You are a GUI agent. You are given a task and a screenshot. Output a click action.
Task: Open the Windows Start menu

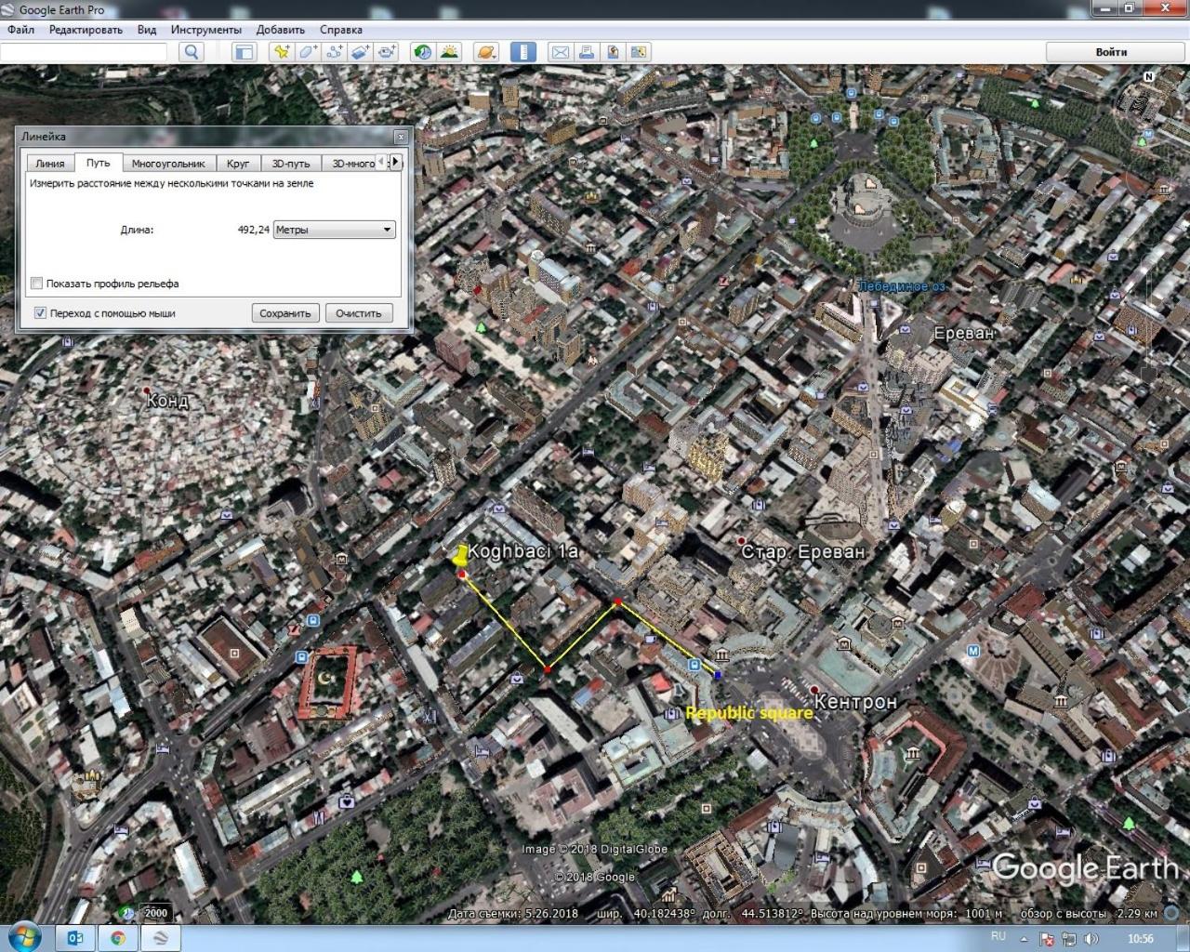coord(23,936)
